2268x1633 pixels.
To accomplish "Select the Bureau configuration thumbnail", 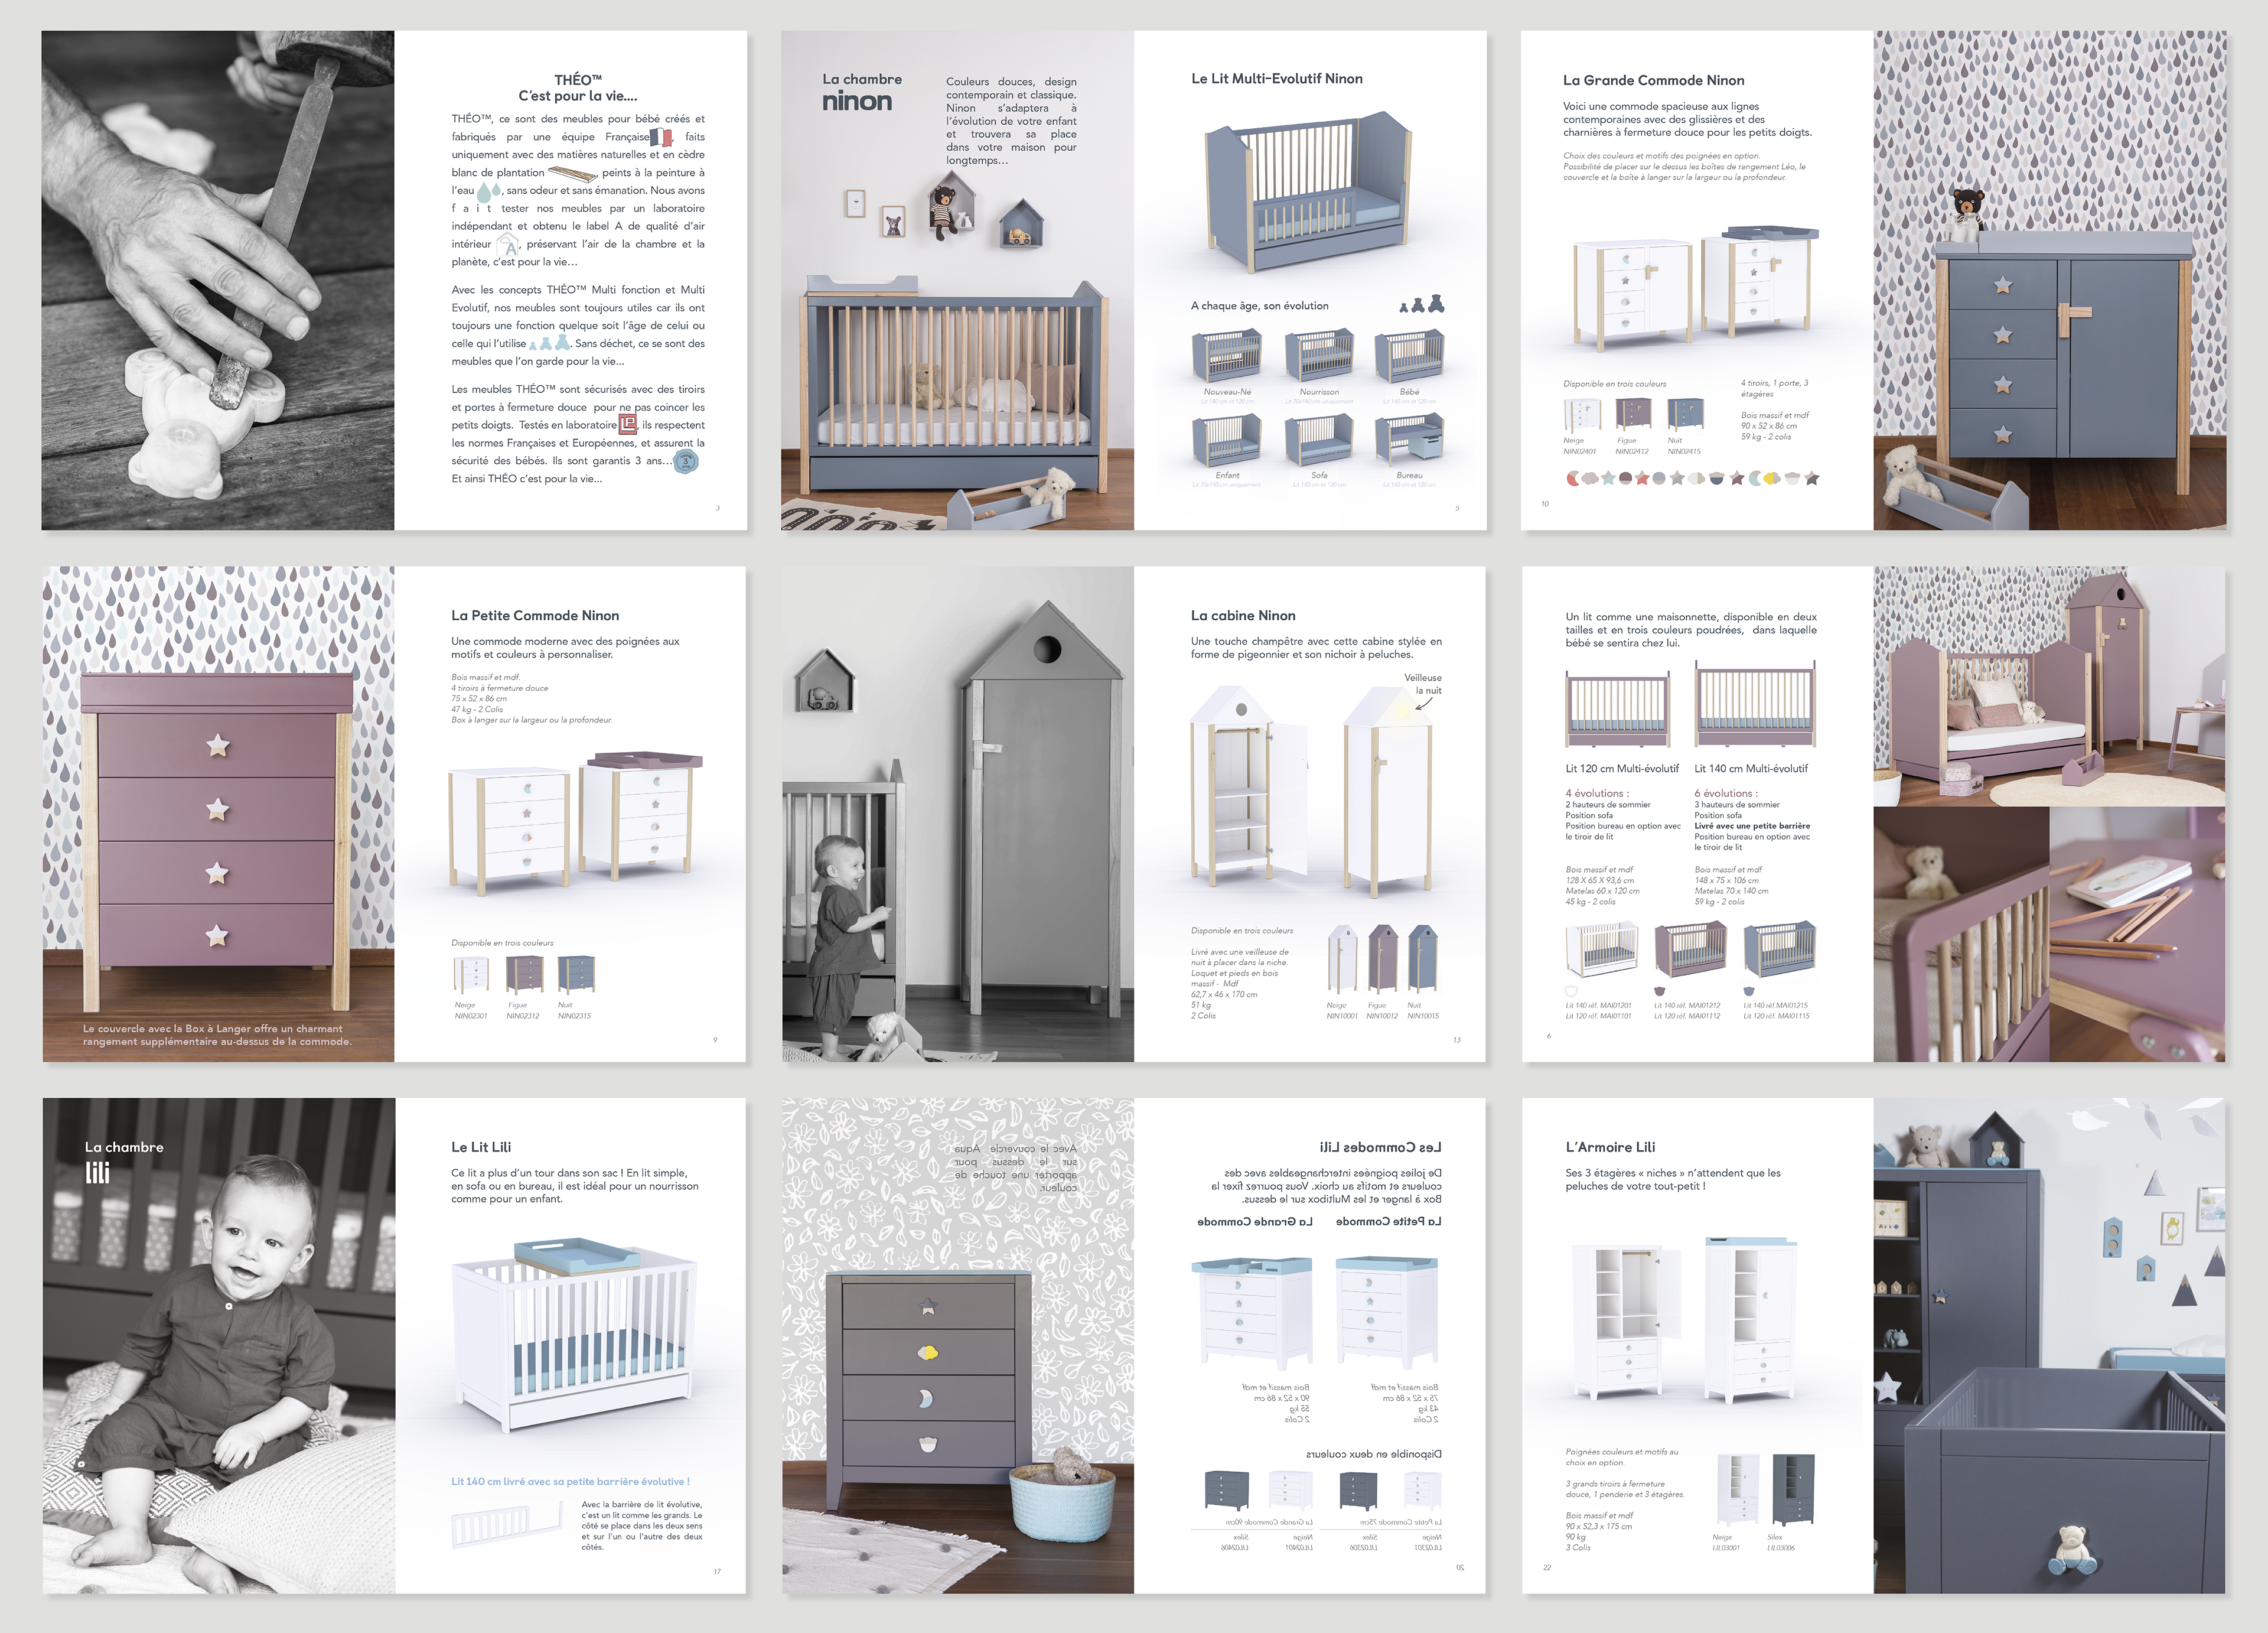I will click(1409, 440).
